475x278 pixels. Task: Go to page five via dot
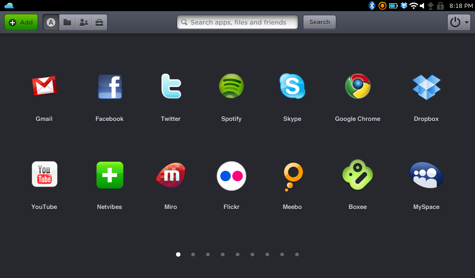[237, 254]
